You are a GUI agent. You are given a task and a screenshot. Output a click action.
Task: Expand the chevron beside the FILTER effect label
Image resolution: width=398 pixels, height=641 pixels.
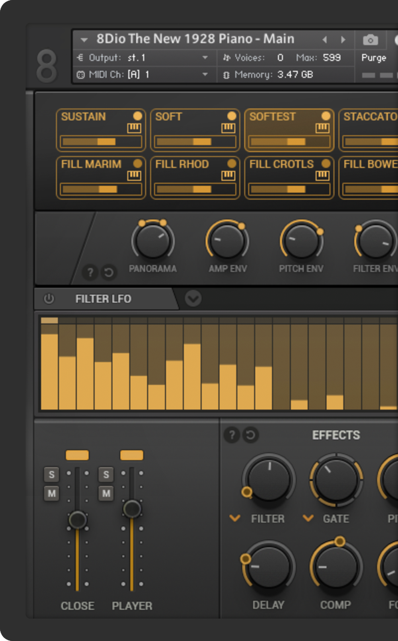[235, 518]
